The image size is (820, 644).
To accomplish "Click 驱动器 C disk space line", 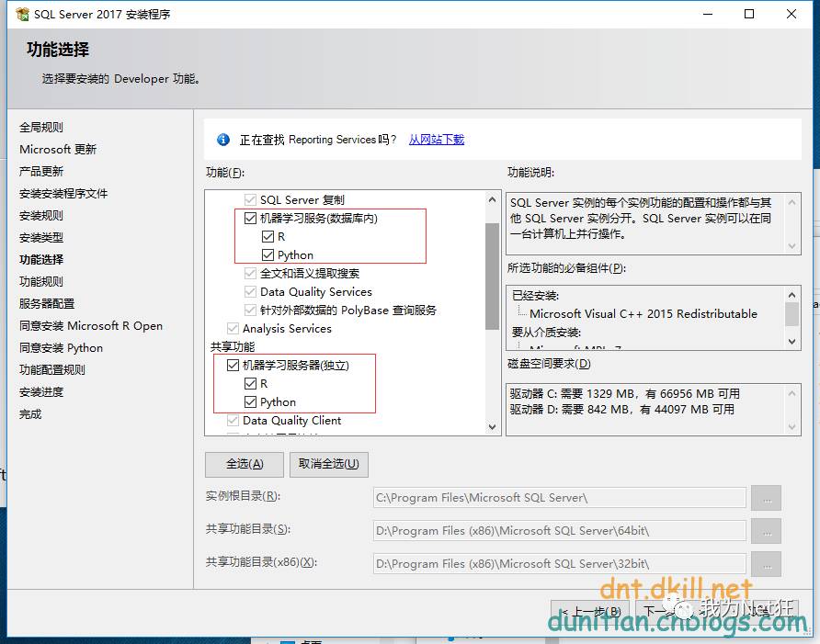I will pyautogui.click(x=625, y=393).
